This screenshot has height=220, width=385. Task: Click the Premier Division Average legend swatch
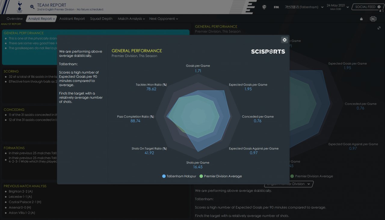click(201, 176)
